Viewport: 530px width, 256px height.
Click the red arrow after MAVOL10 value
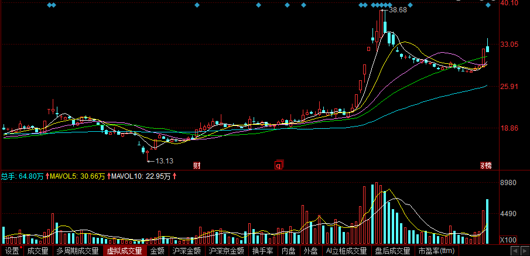[x=175, y=176]
